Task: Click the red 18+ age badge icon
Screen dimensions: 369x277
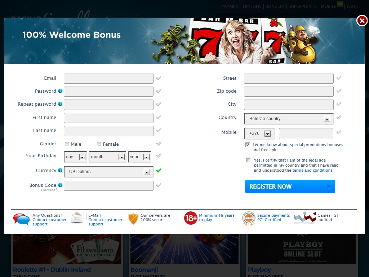Action: click(x=191, y=218)
